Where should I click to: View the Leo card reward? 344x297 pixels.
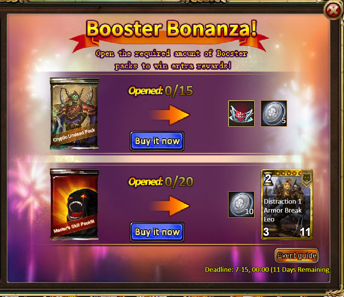coord(287,205)
